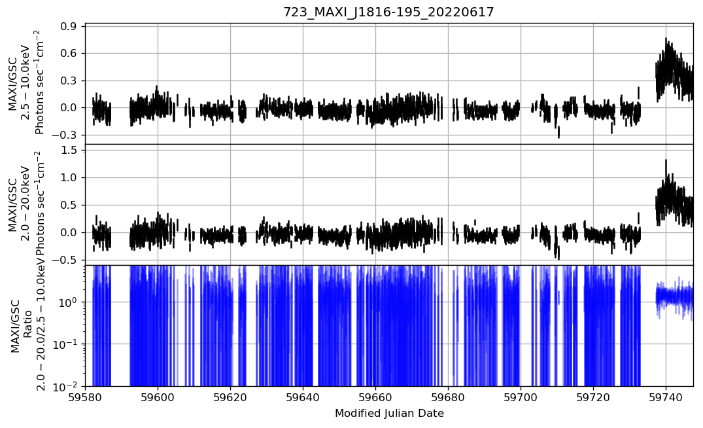Click the 0.6 y-axis tick label
Screen dimensions: 703x428
69,54
